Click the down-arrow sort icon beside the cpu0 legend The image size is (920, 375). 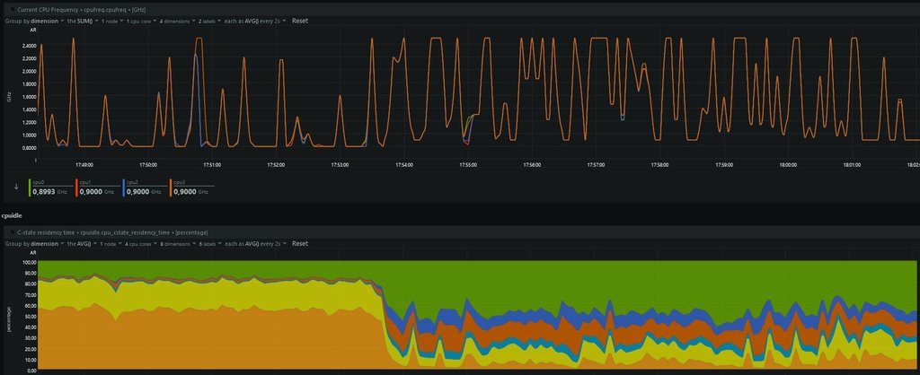click(15, 187)
